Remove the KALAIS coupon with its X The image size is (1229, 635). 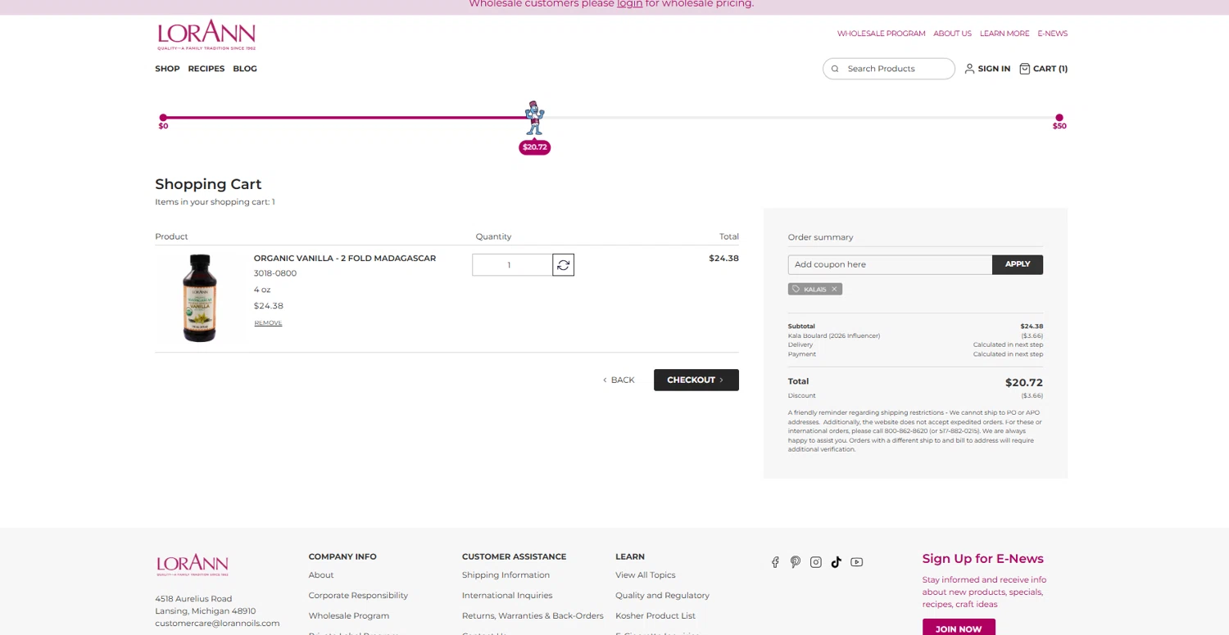[x=834, y=289]
